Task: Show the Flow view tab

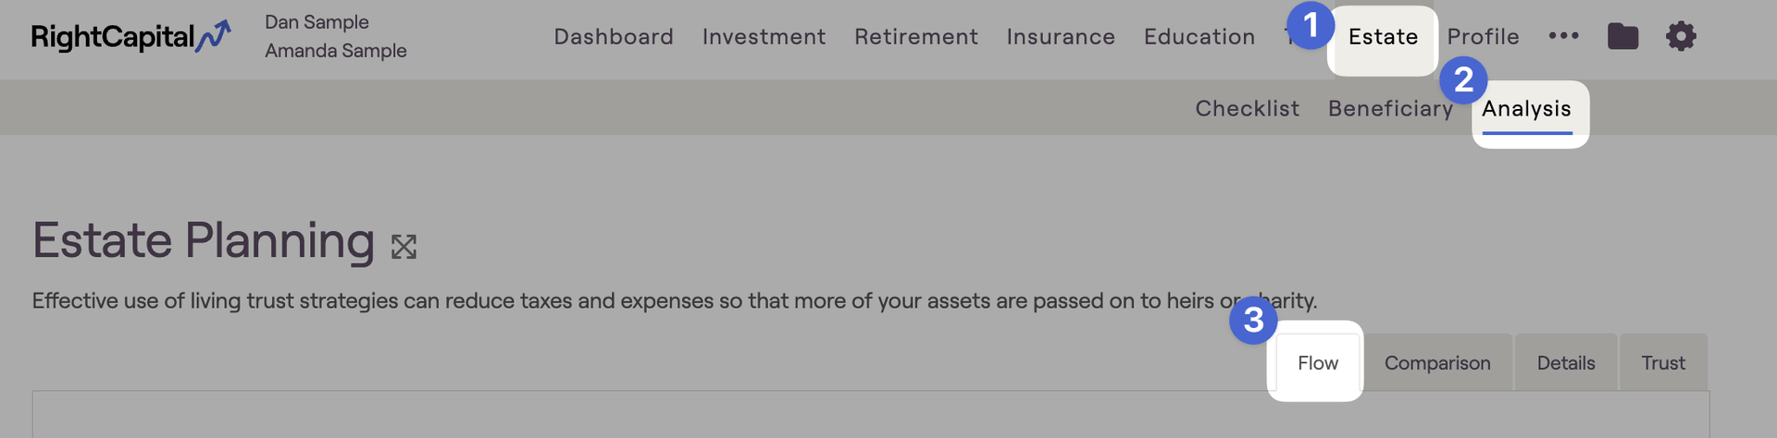Action: tap(1318, 363)
